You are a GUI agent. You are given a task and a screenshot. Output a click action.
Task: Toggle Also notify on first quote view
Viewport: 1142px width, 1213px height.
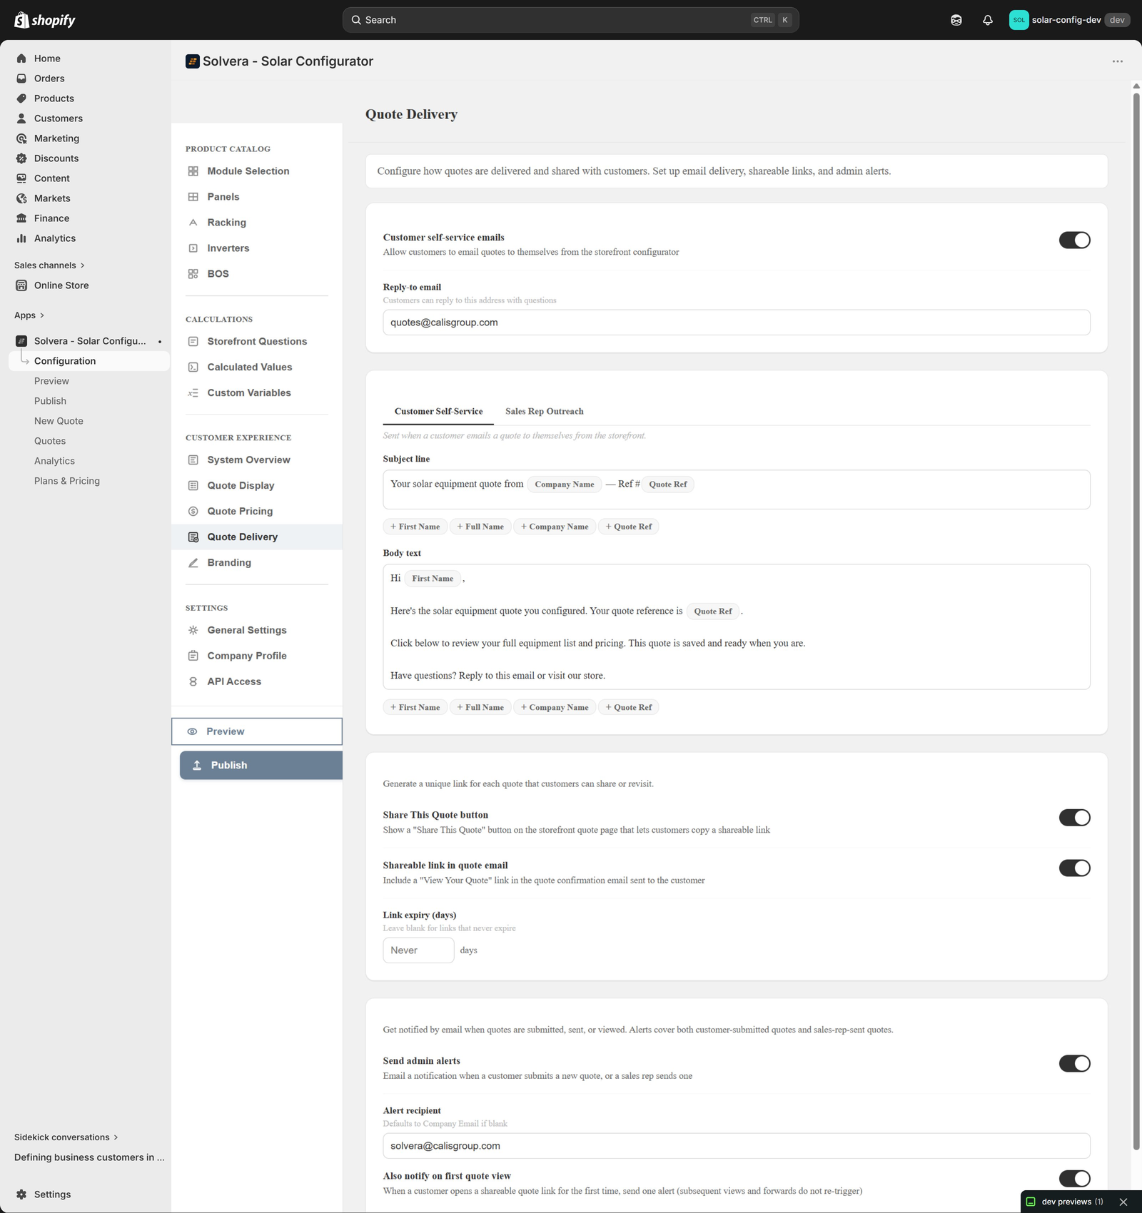1074,1179
